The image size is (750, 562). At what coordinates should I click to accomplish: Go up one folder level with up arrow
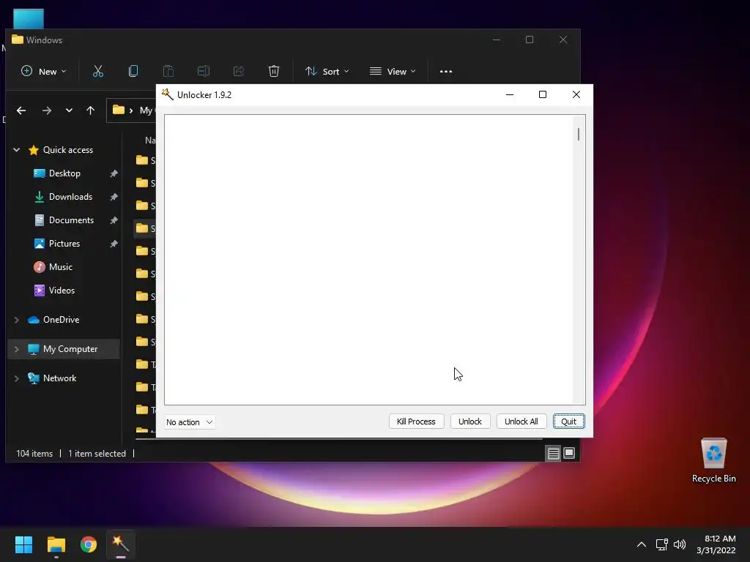click(x=90, y=110)
